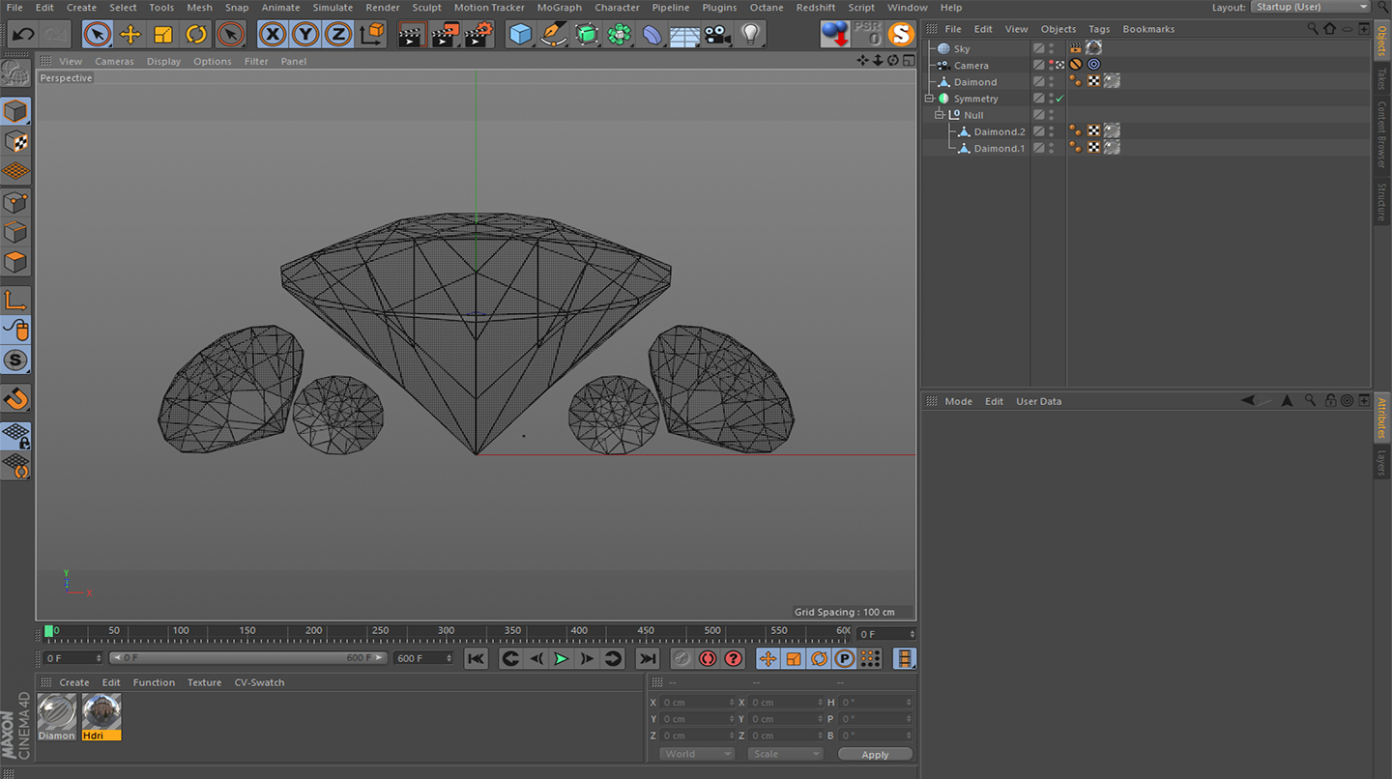Toggle the Y axis lock
Screen dimensions: 1392x779
tap(304, 34)
